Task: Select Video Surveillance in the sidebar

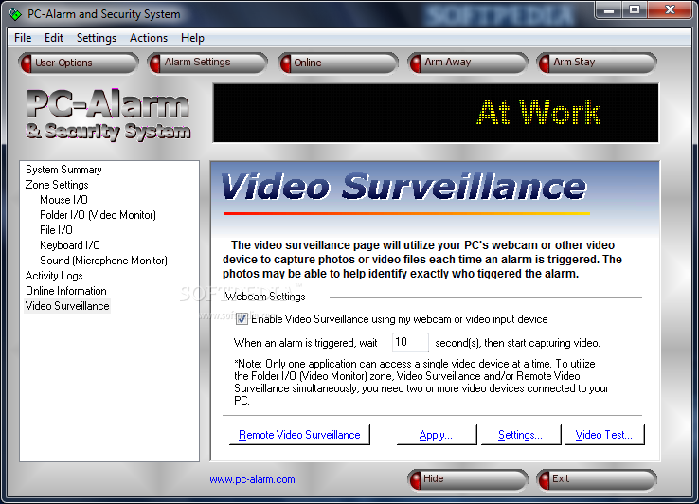Action: point(67,306)
